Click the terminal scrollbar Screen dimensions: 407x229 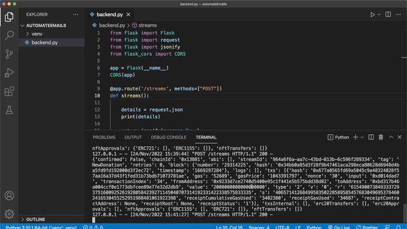[x=405, y=213]
